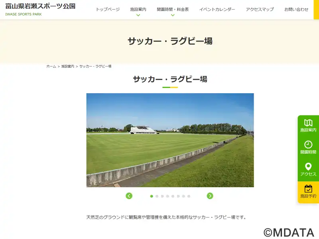319x239 pixels.
Task: Select the first carousel dot
Action: (x=152, y=196)
